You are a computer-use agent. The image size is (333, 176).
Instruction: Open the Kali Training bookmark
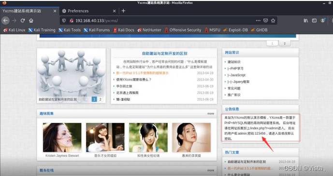click(42, 30)
